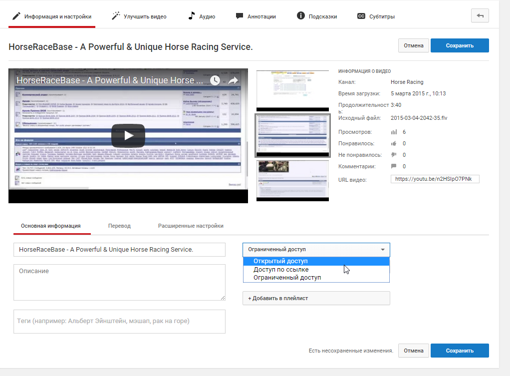The height and width of the screenshot is (376, 510).
Task: Click the upload time 5 марта 2015 г., 10:13
Action: point(418,93)
